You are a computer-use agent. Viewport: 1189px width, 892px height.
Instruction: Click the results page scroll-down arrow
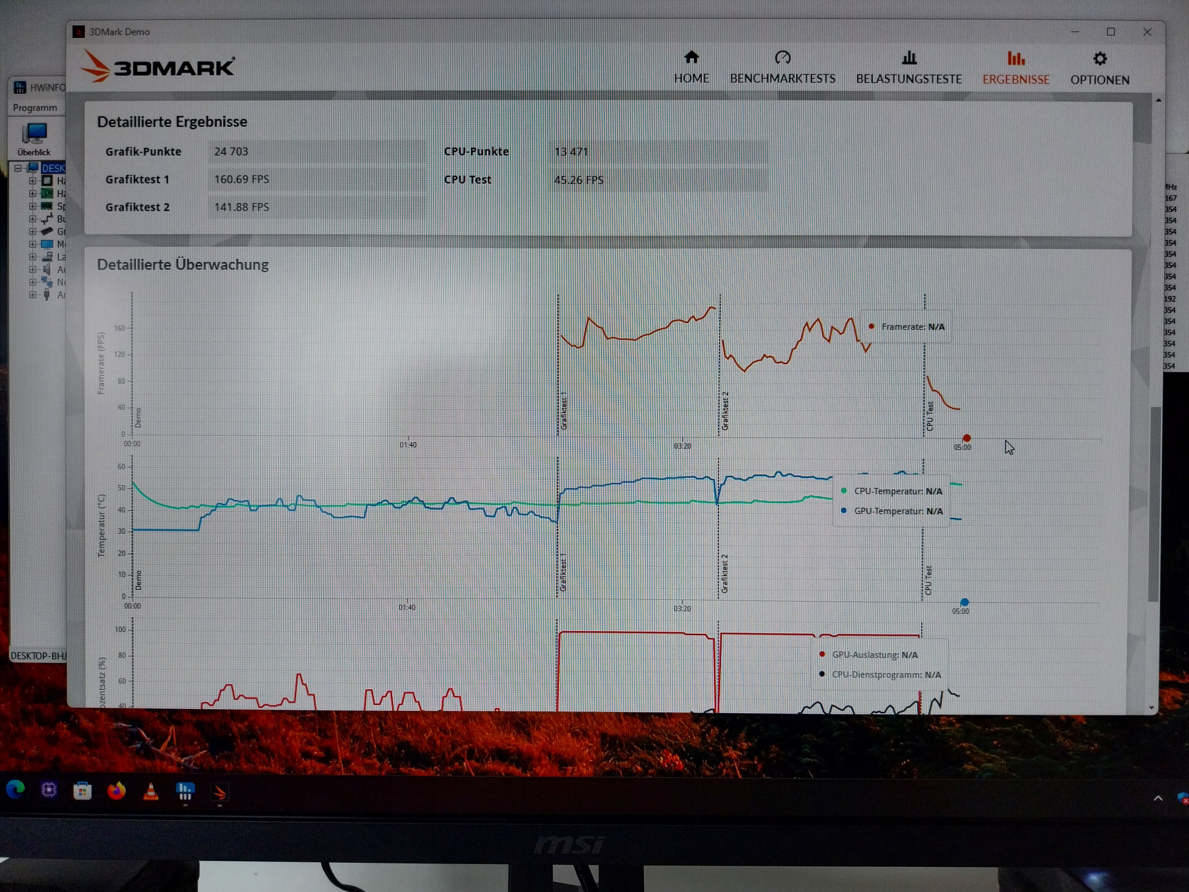(1151, 708)
